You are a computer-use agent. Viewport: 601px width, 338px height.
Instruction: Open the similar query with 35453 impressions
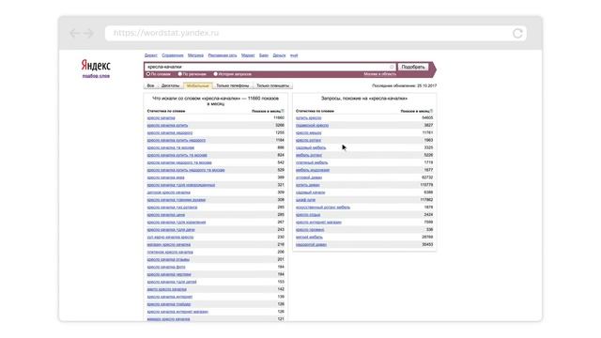coord(311,244)
